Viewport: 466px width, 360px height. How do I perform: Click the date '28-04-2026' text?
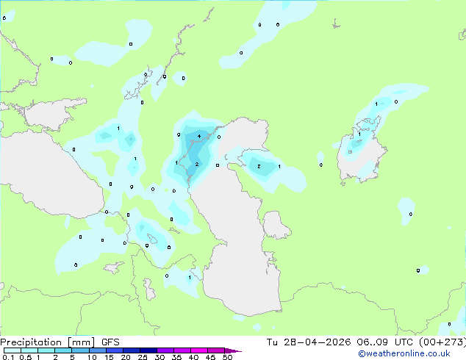click(x=317, y=342)
